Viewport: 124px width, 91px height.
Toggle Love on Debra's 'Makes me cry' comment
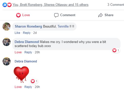pyautogui.click(x=18, y=52)
